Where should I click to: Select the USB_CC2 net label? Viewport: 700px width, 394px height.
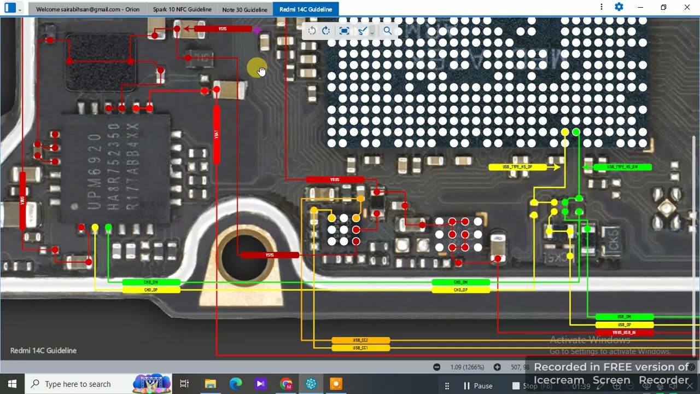(360, 340)
